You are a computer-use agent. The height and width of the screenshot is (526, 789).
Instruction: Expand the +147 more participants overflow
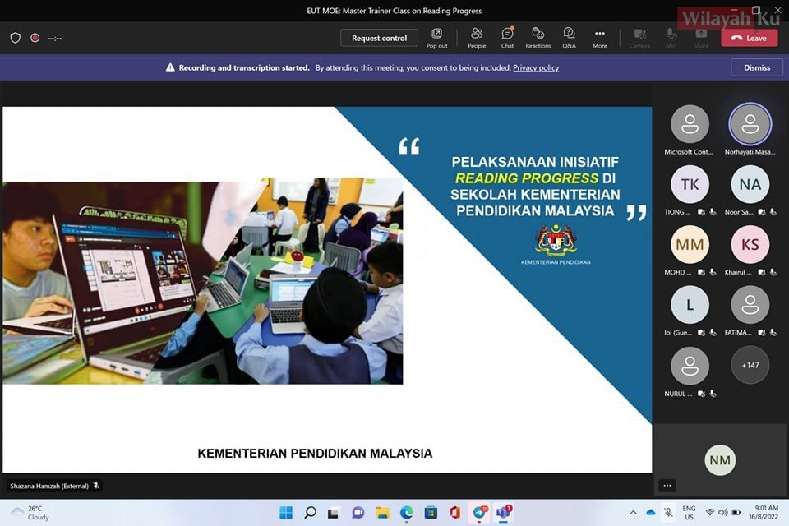750,366
